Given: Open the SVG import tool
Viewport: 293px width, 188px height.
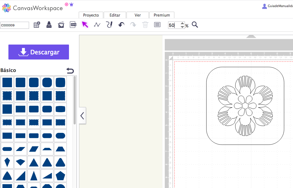Looking at the screenshot, I should click(73, 25).
